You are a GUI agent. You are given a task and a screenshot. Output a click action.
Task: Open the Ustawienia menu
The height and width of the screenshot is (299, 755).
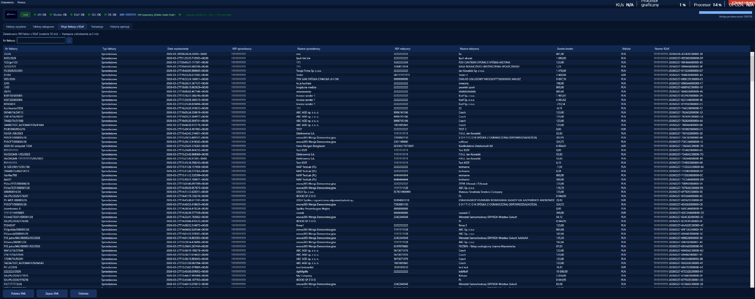(7, 3)
